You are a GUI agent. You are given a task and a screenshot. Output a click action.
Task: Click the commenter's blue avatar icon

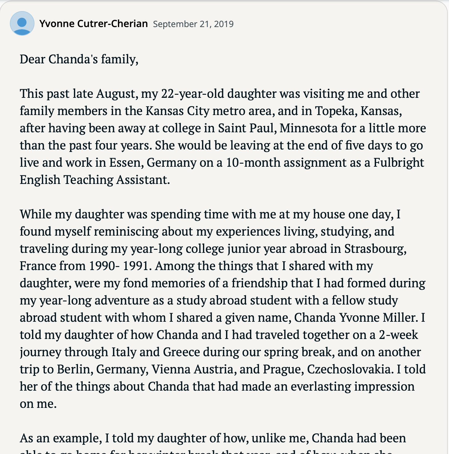coord(22,24)
